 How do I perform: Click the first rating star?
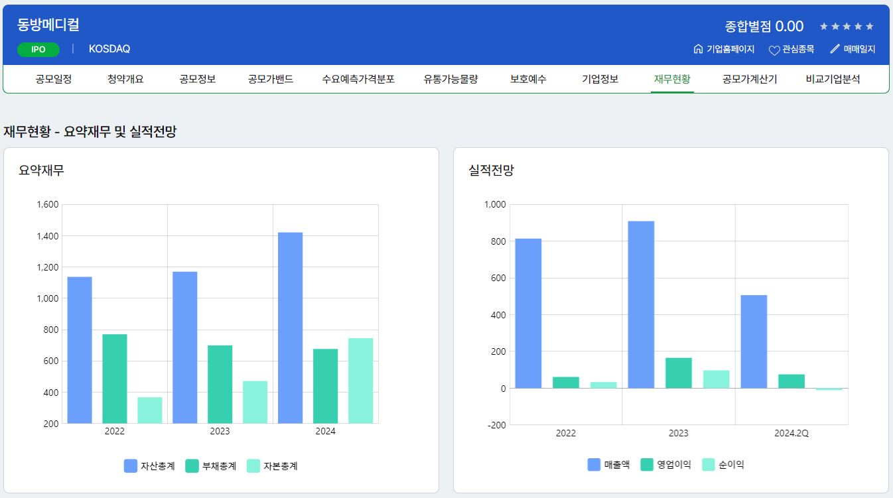tap(824, 27)
